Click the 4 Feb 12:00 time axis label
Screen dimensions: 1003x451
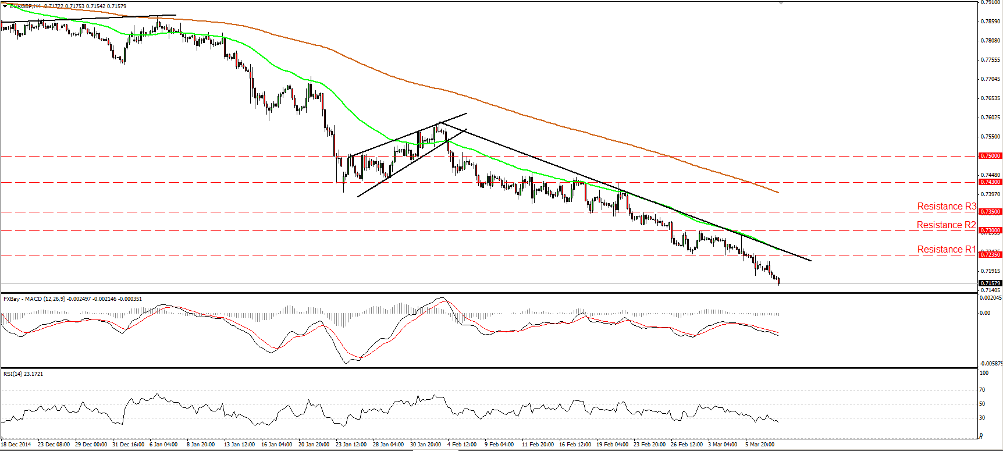tap(462, 445)
